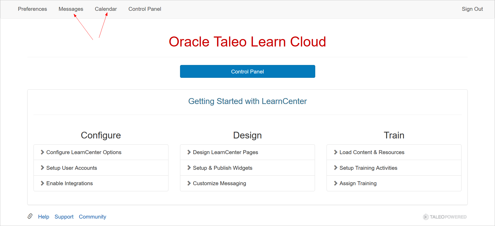495x226 pixels.
Task: Click the link chain icon beside Help
Action: click(x=30, y=216)
